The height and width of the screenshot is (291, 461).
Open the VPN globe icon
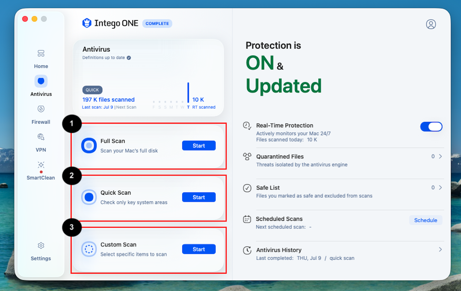coord(41,137)
